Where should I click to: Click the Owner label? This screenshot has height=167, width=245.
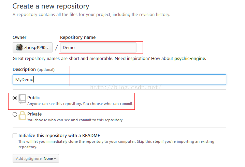[19, 37]
